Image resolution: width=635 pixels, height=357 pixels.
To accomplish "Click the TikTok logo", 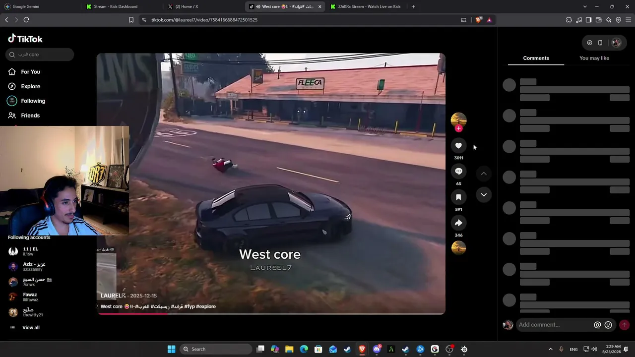I will click(25, 39).
